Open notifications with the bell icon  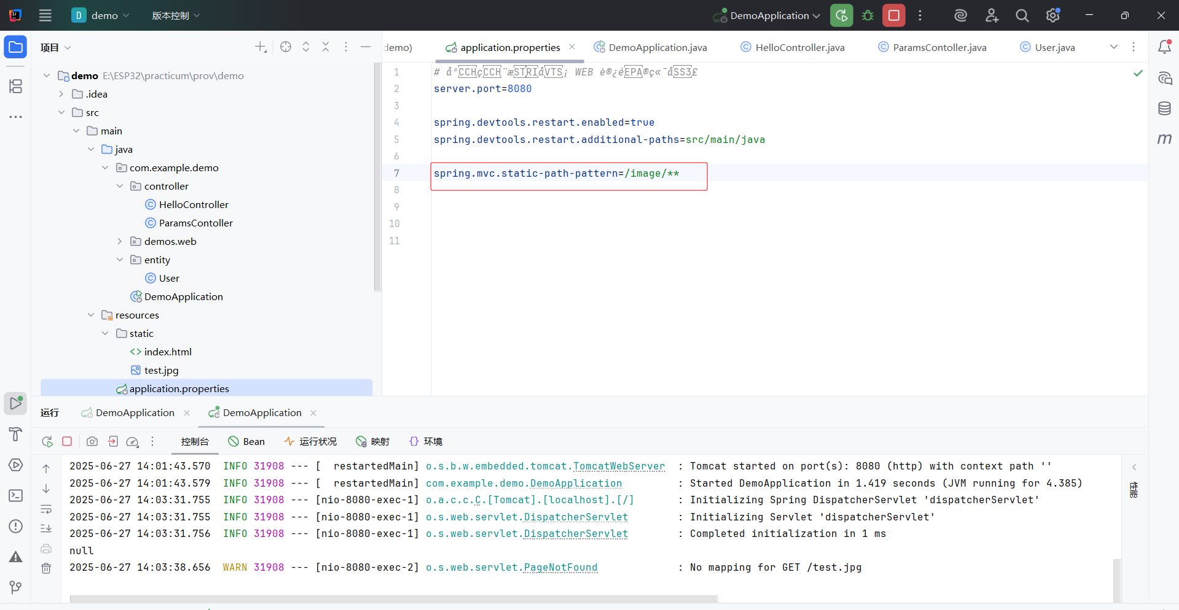(1165, 46)
